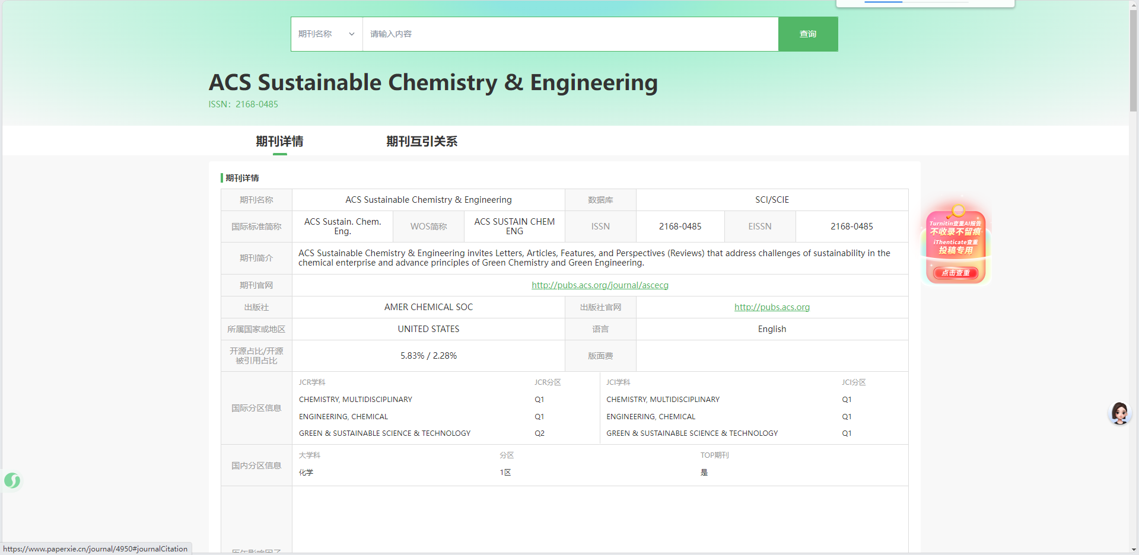Viewport: 1139px width, 555px height.
Task: Click the green round floating icon at left
Action: click(12, 480)
